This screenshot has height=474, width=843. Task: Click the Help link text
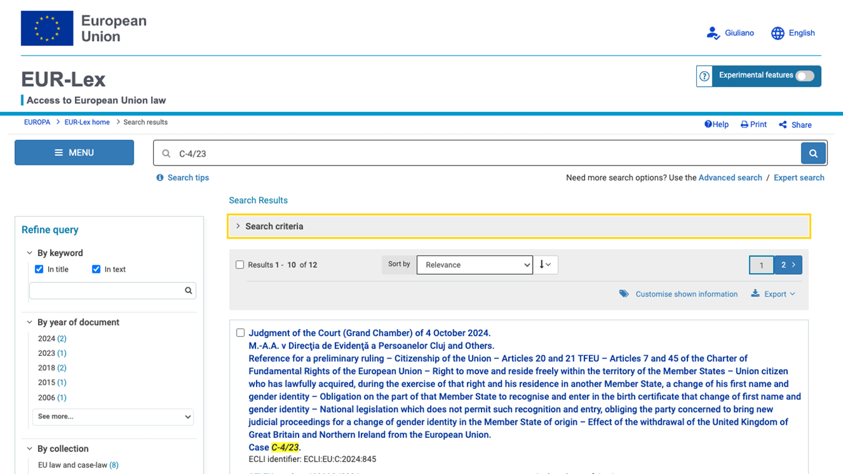pyautogui.click(x=721, y=124)
